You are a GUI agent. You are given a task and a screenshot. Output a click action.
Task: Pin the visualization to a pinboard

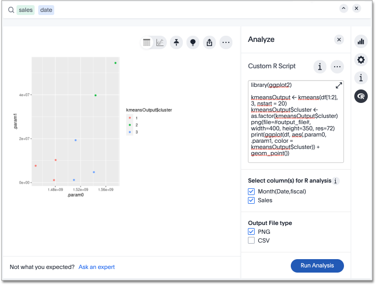point(177,42)
